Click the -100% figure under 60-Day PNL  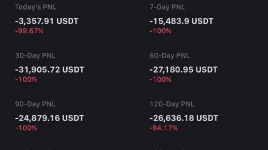click(x=160, y=79)
